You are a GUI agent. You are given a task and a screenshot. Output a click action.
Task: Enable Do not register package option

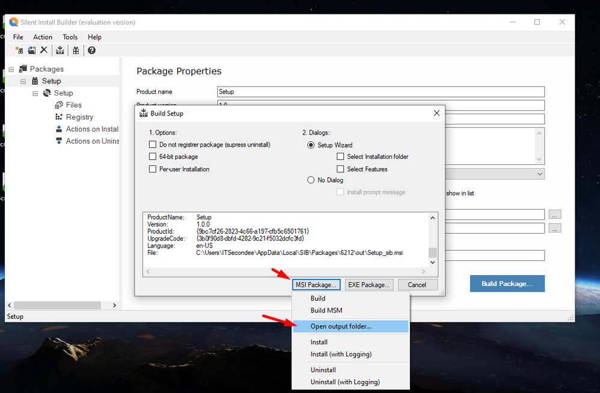click(x=153, y=144)
